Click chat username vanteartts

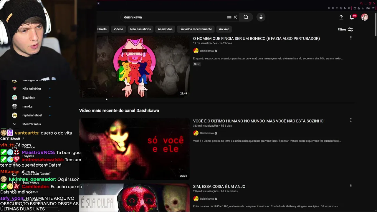(x=27, y=133)
